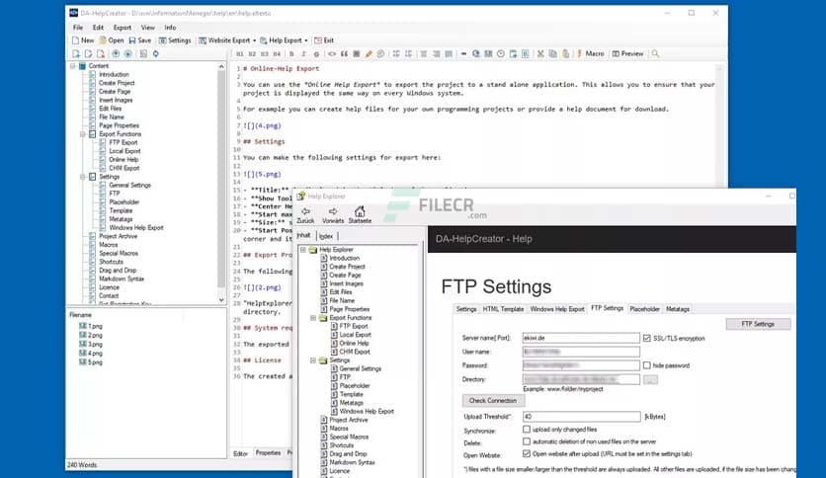
Task: Open the Help Export dropdown arrow
Action: [306, 41]
